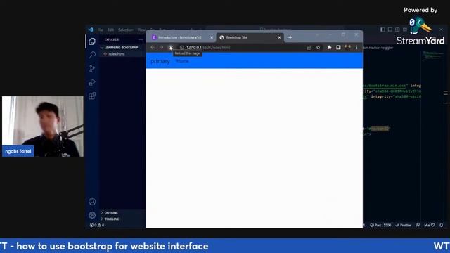This screenshot has height=253, width=450.
Task: Open the View menu in VS Code
Action: tap(141, 30)
